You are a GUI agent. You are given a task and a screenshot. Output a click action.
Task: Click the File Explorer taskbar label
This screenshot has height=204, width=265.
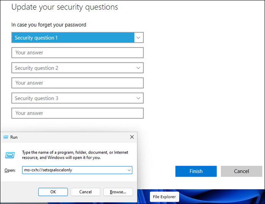click(x=164, y=197)
